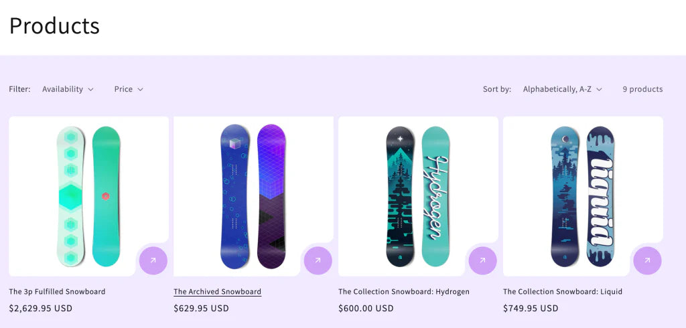
Task: Open The 3p Fulfilled Snowboard title link
Action: coord(57,292)
